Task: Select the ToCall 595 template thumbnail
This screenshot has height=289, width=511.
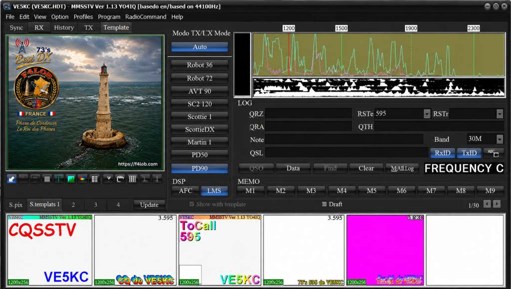Action: tap(220, 250)
